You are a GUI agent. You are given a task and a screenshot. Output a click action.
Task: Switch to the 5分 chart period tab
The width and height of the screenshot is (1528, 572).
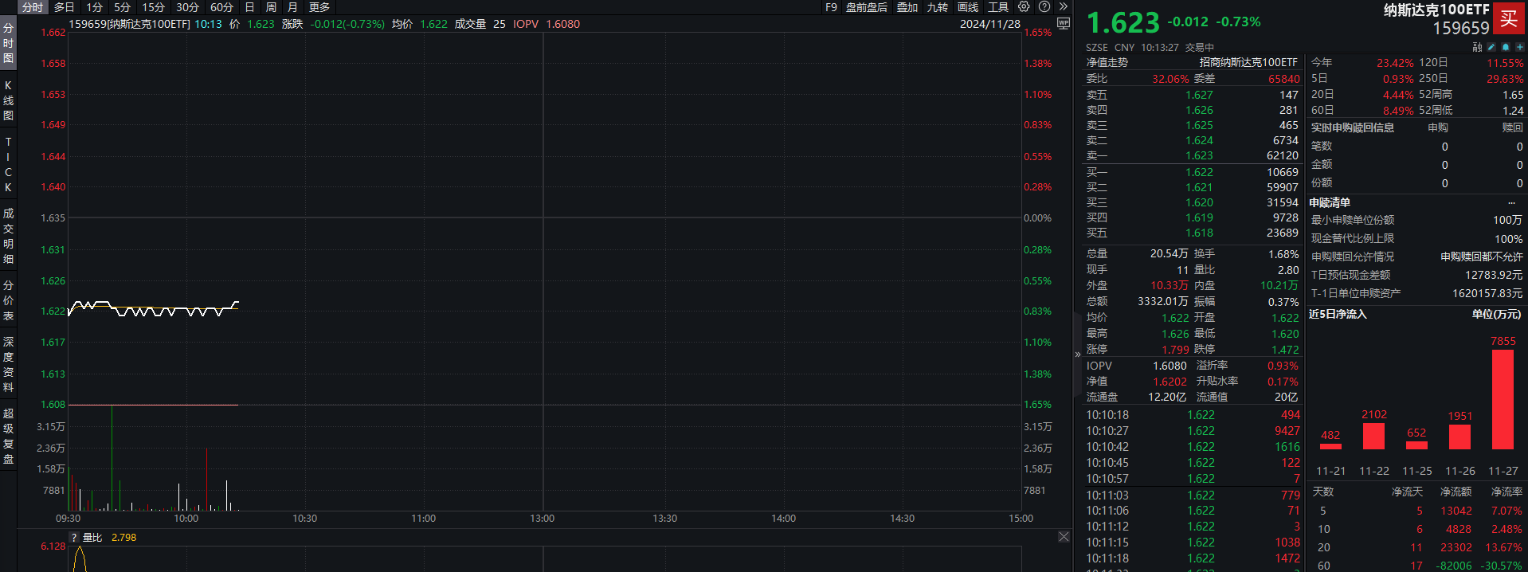coord(122,7)
